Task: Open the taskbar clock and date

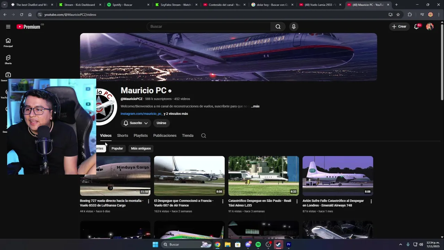Action: tap(433, 244)
